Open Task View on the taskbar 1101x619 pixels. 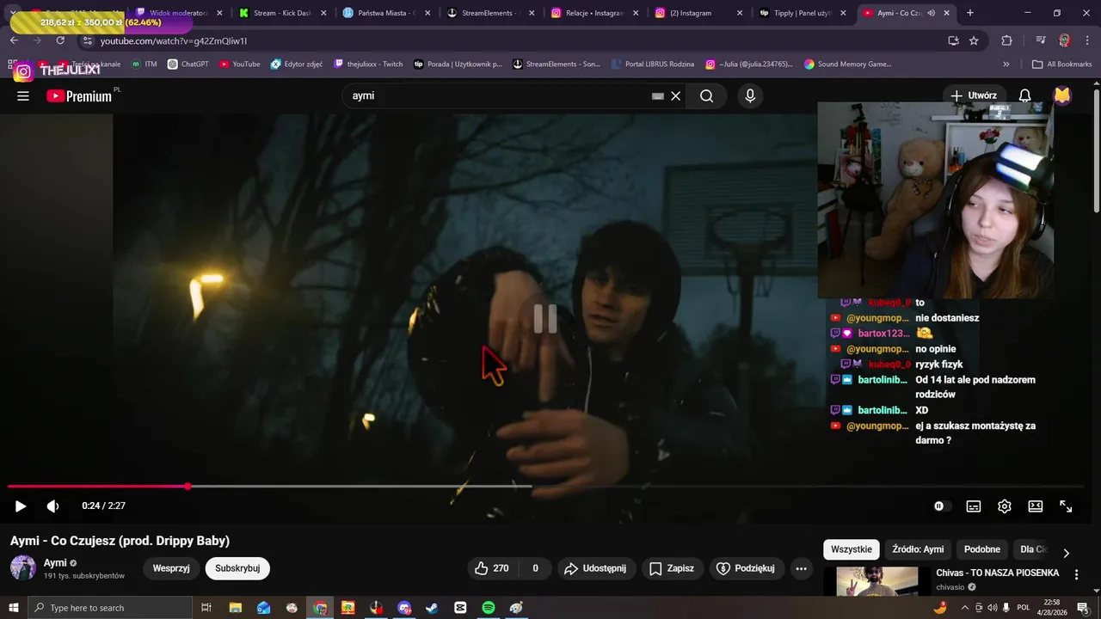click(x=206, y=608)
